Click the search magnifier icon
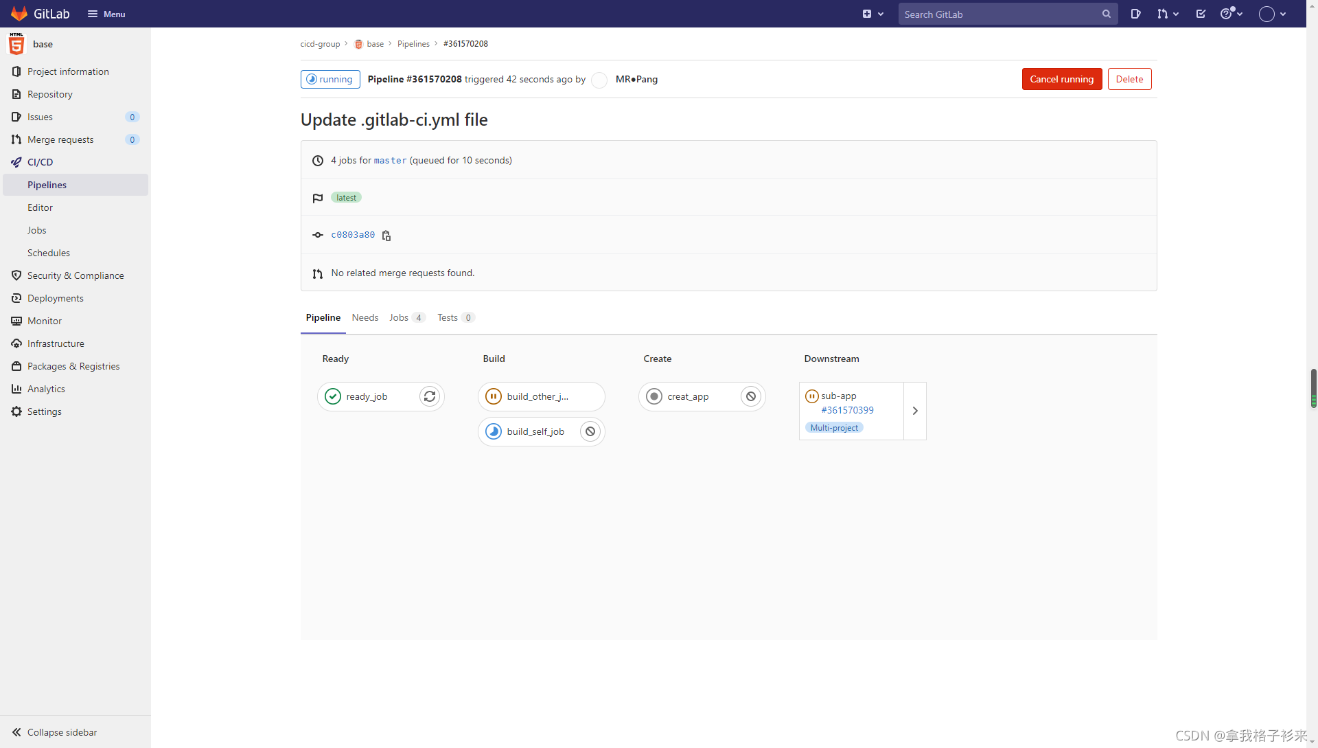The height and width of the screenshot is (748, 1318). pyautogui.click(x=1106, y=14)
